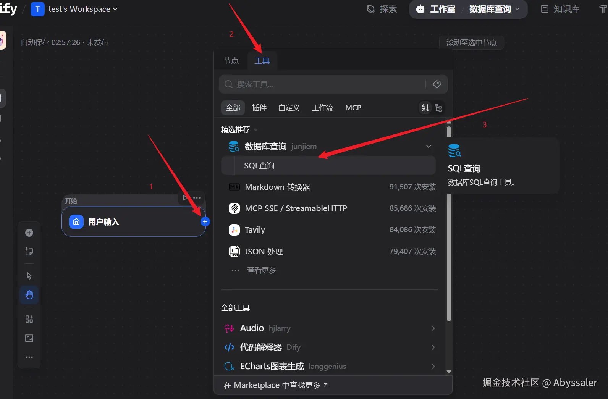Click the canvas export image icon

pos(29,338)
